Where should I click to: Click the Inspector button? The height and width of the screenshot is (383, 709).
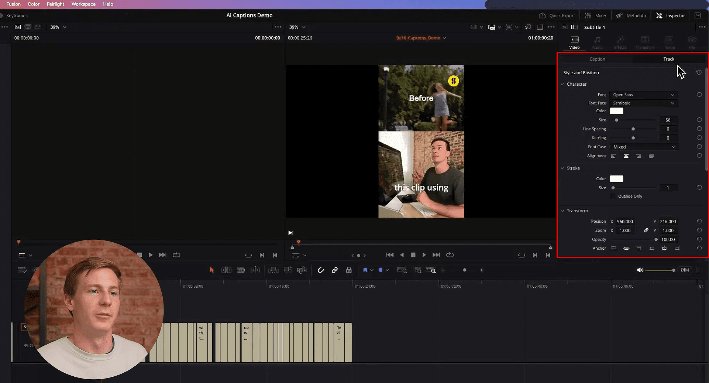click(671, 16)
